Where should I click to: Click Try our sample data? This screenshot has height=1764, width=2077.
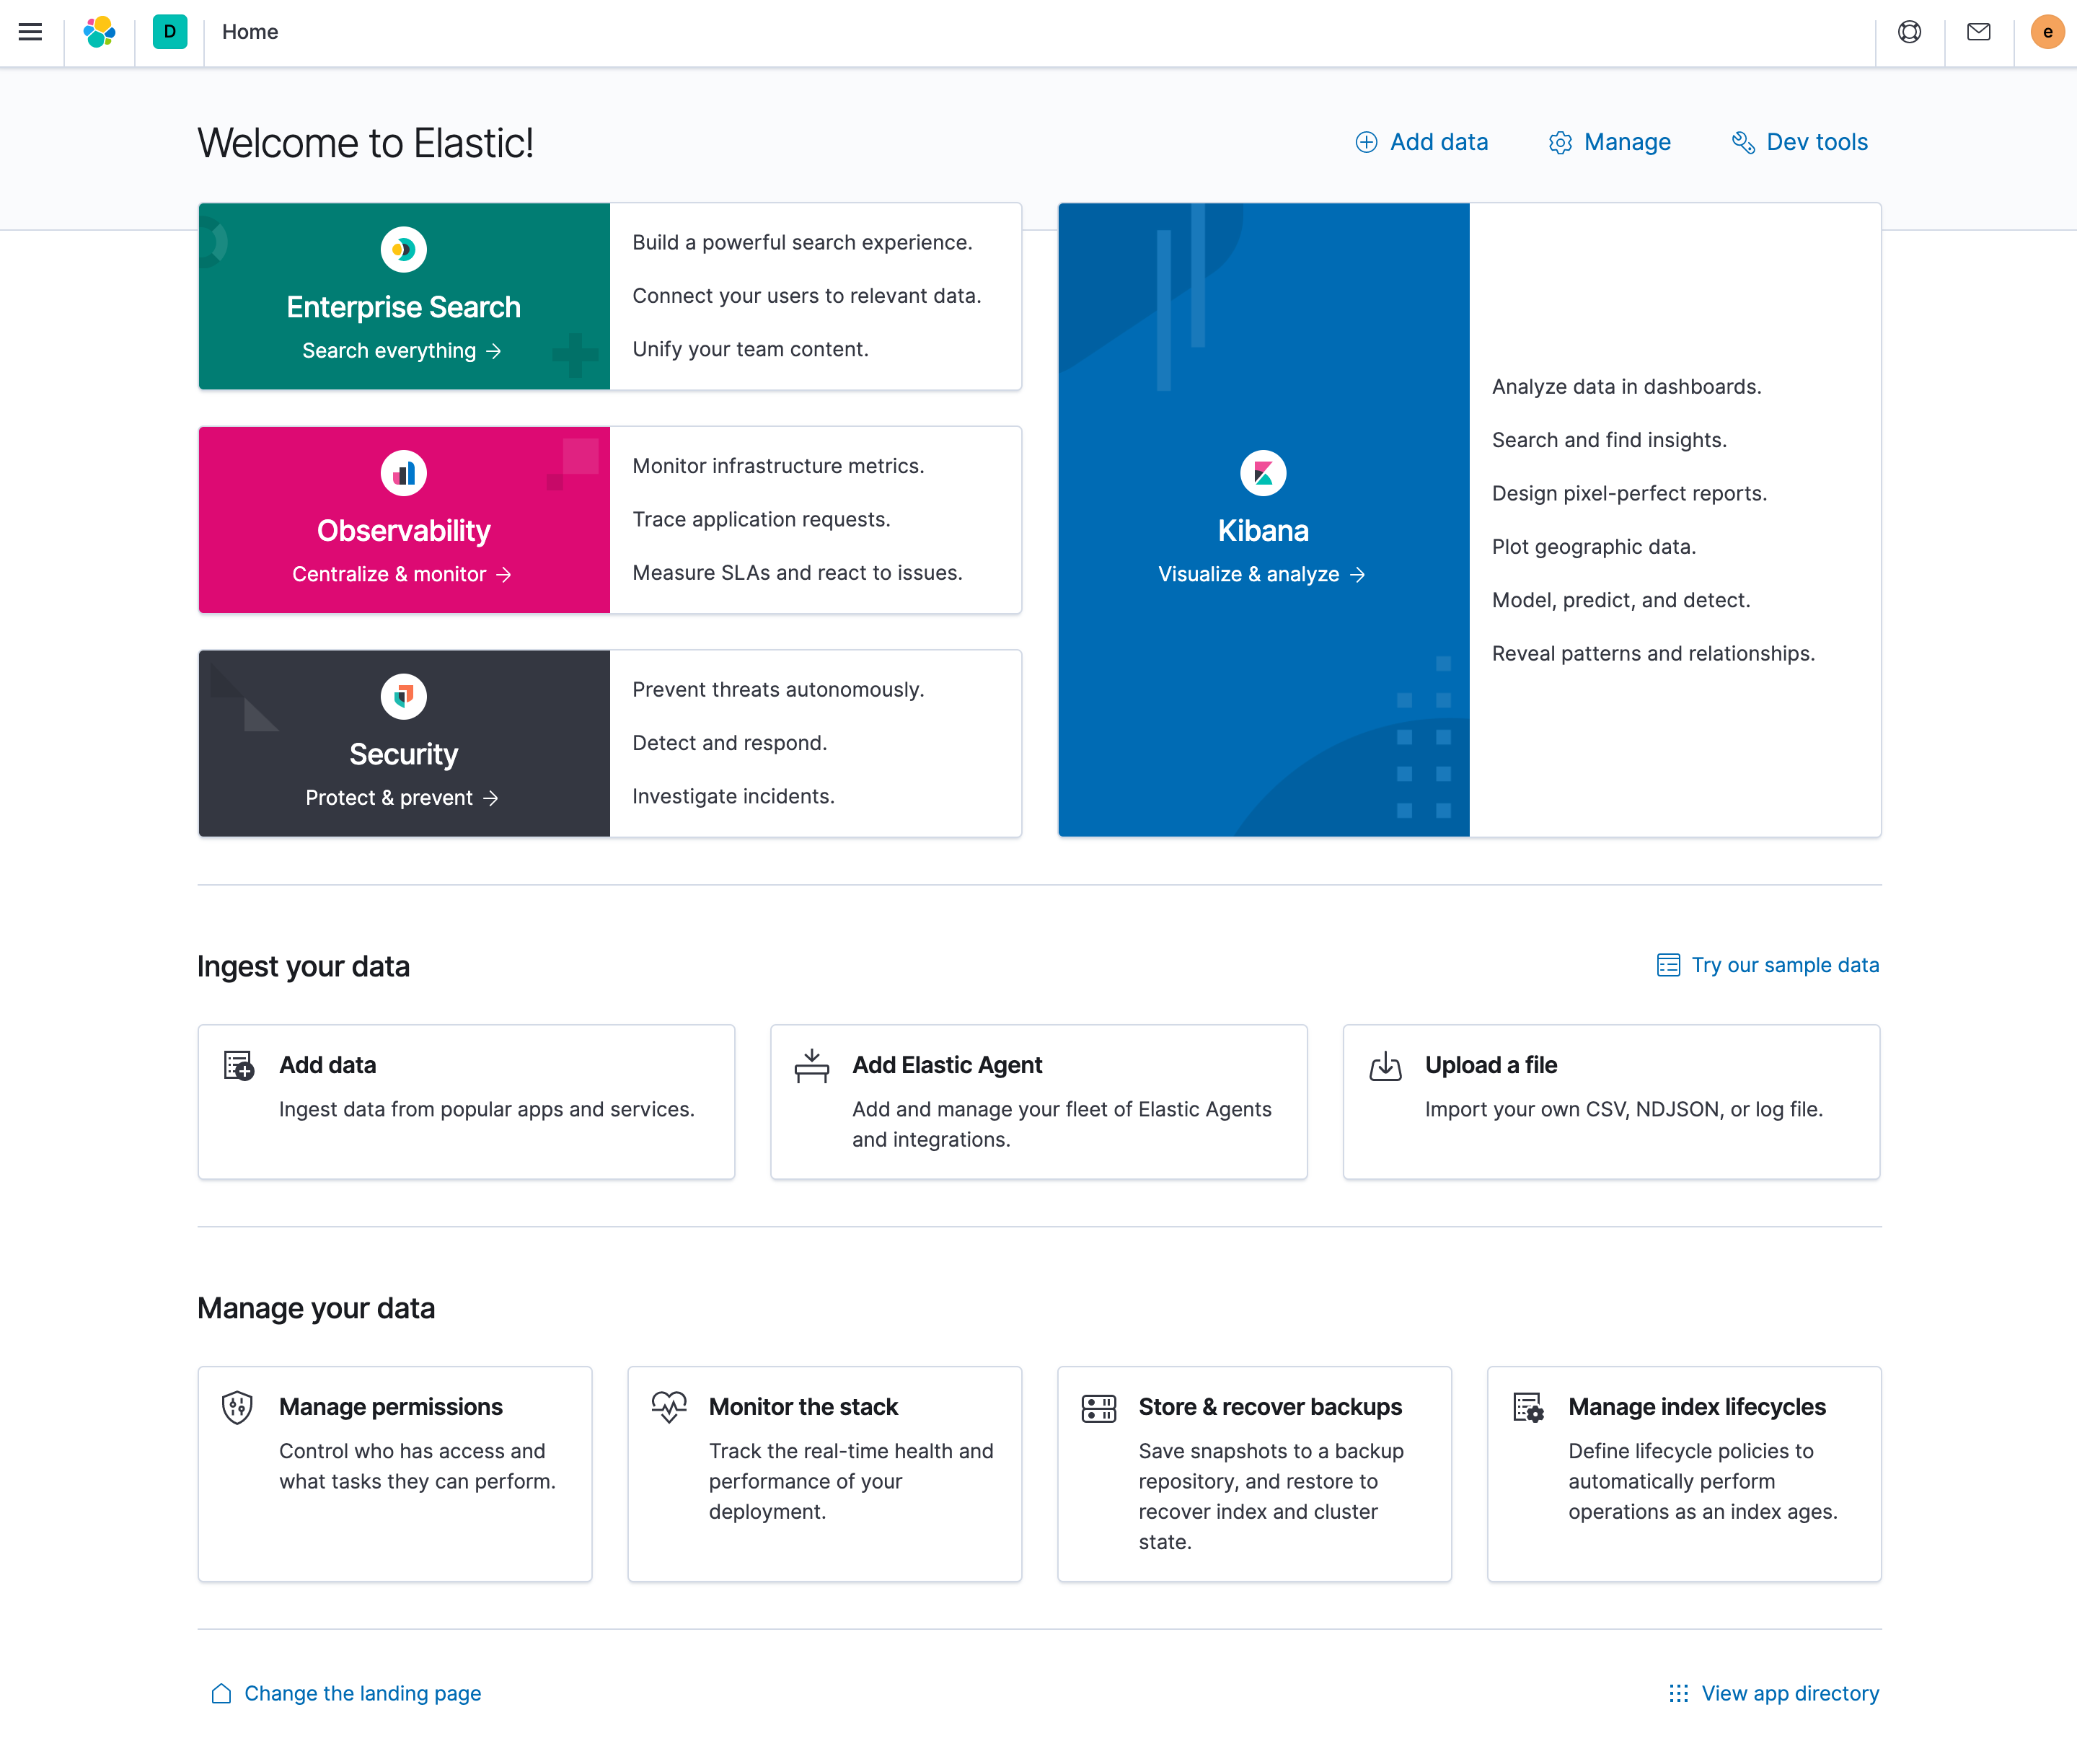point(1768,965)
